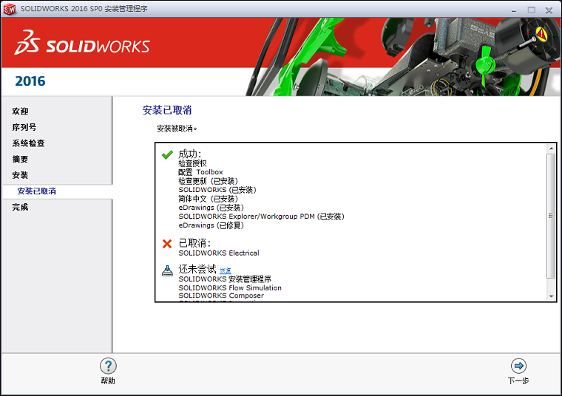Click the SW title bar app icon
The width and height of the screenshot is (562, 396).
coord(10,9)
